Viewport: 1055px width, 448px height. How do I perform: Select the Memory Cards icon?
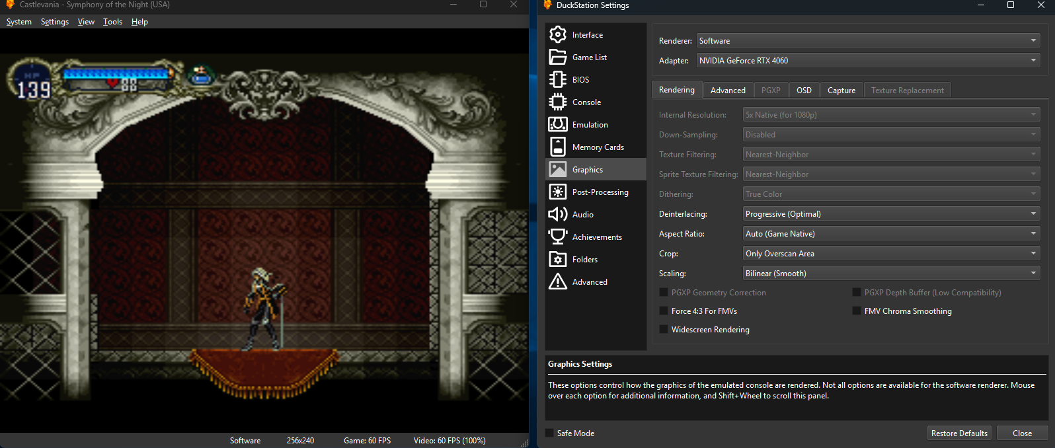[558, 147]
